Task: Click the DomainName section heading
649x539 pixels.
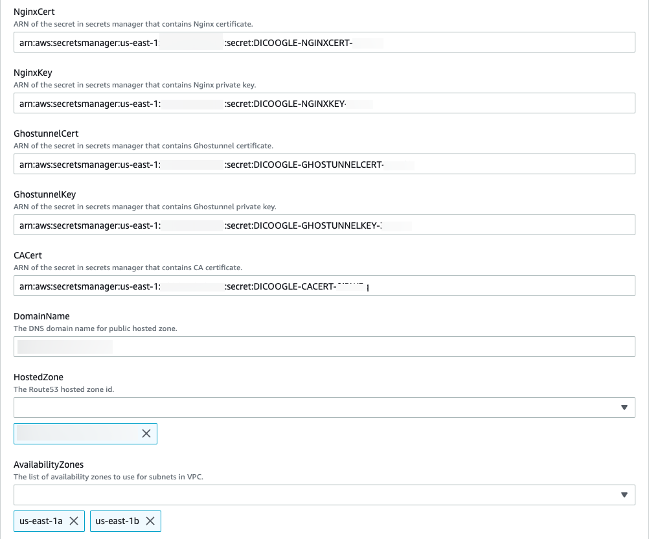Action: tap(41, 316)
